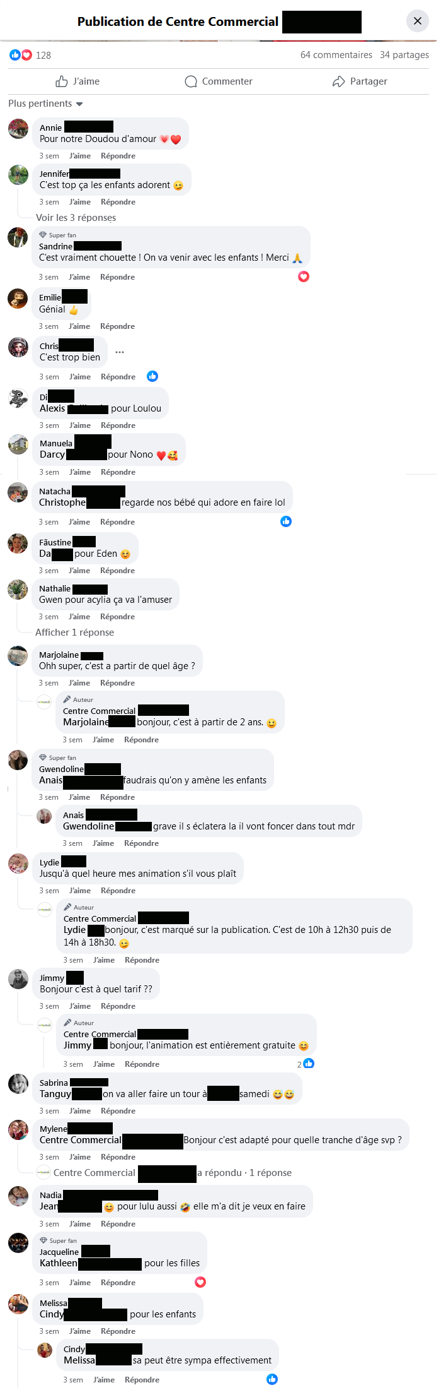441x1390 pixels.
Task: Click the Commenter speech bubble icon
Action: [x=191, y=81]
